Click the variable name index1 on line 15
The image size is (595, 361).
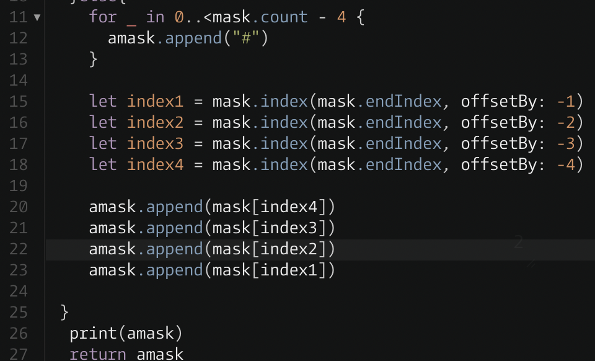pyautogui.click(x=155, y=102)
